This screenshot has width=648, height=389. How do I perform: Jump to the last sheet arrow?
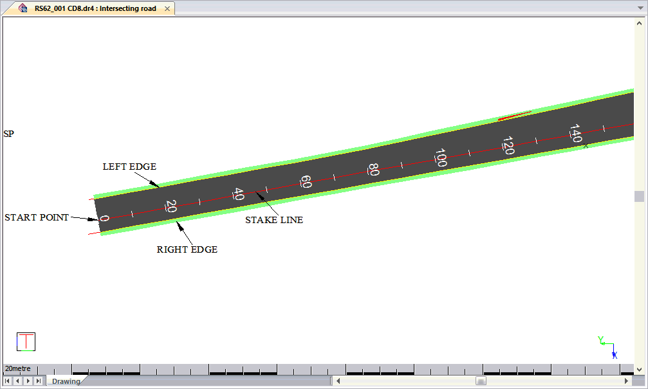coord(38,381)
